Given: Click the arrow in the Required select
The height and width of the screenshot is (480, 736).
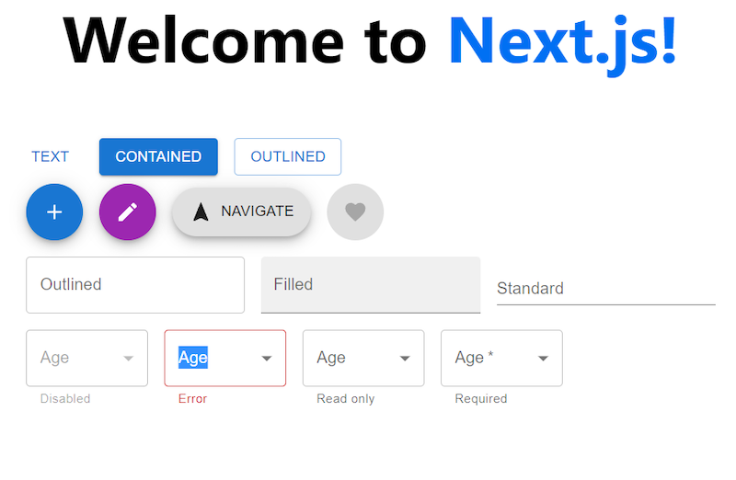Looking at the screenshot, I should pyautogui.click(x=543, y=359).
